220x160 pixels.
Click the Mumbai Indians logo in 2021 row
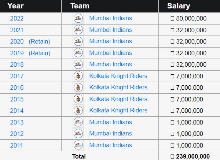pos(78,30)
